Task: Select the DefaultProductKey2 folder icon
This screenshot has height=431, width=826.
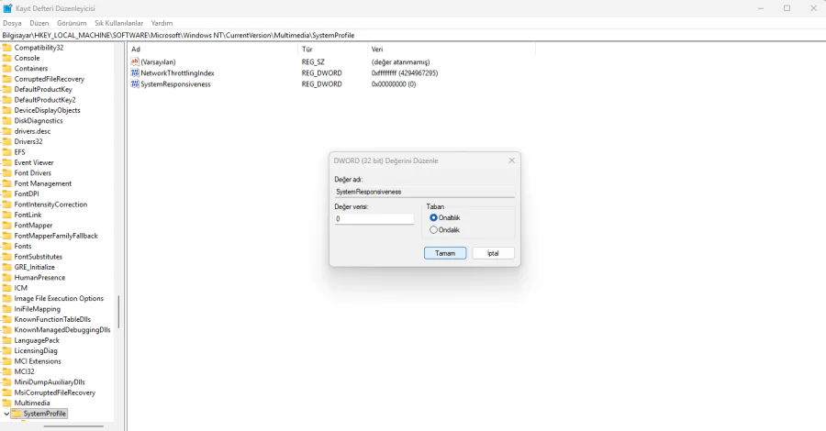Action: (x=6, y=99)
